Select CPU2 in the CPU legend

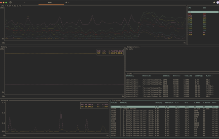[x=203, y=20]
